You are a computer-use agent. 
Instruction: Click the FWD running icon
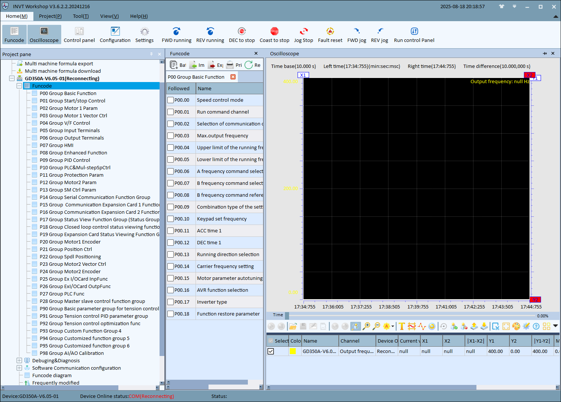point(176,32)
